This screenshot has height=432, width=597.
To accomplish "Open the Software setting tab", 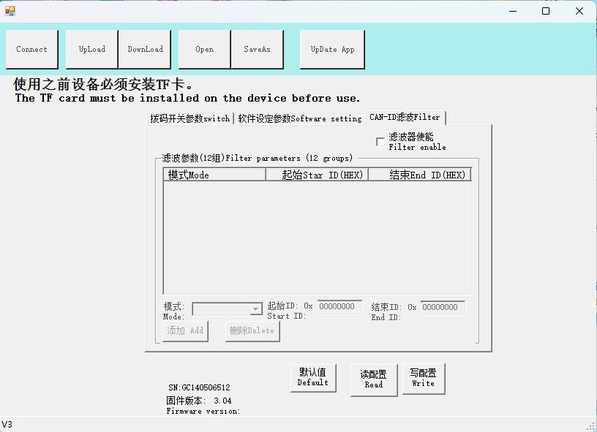I will (299, 118).
